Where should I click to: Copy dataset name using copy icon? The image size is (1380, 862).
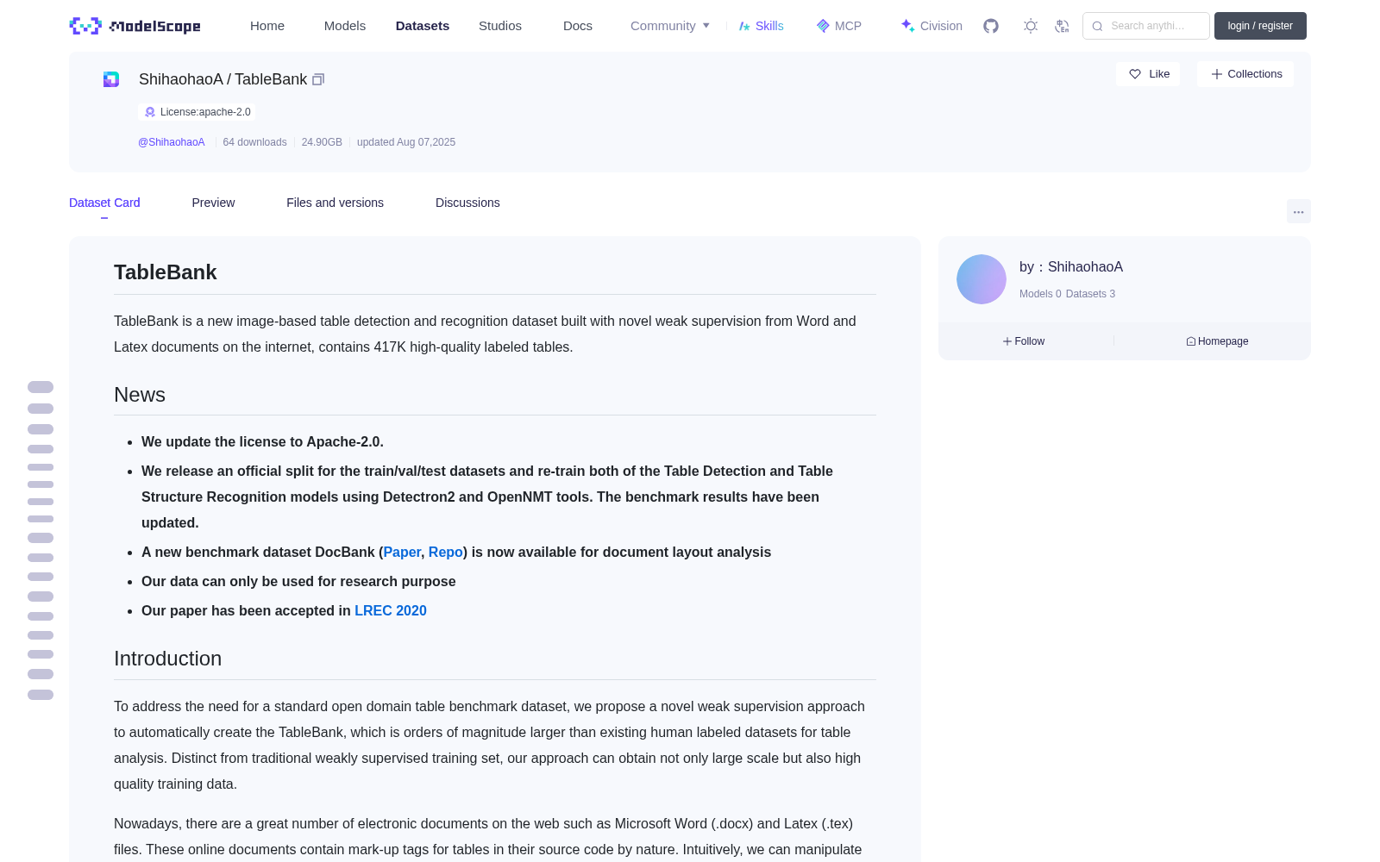(x=318, y=79)
